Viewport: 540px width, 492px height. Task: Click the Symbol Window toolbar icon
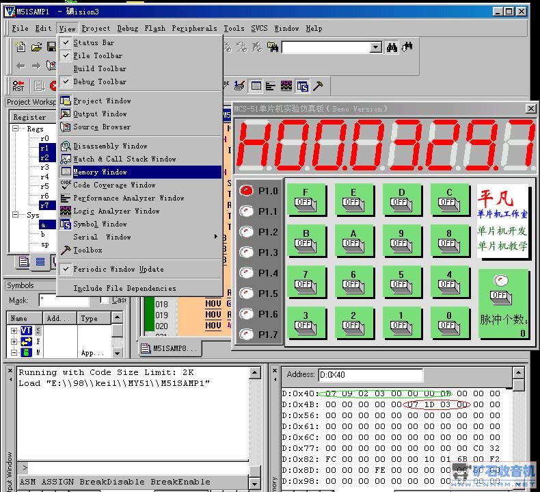pyautogui.click(x=302, y=86)
